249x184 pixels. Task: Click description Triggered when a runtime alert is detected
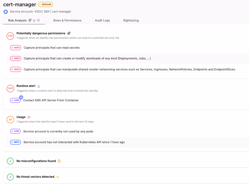[x=57, y=91]
